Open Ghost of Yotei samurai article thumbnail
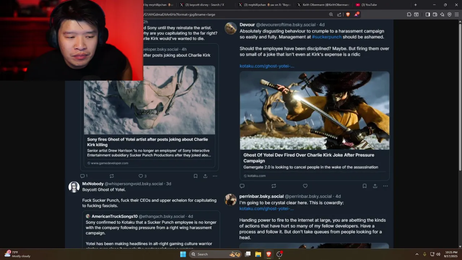Screen dimensions: 462x260 (314, 110)
